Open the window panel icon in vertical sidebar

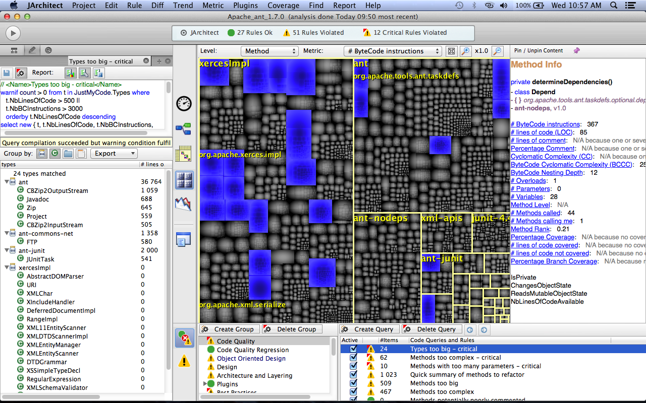coord(183,239)
